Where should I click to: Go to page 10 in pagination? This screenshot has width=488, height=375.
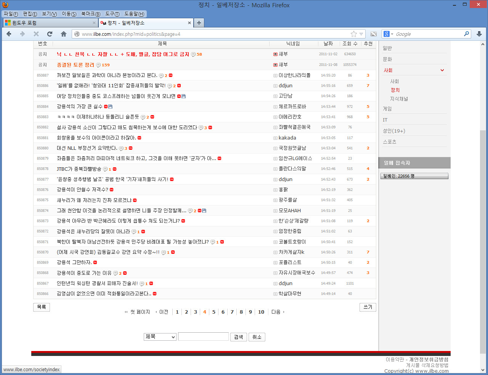261,312
